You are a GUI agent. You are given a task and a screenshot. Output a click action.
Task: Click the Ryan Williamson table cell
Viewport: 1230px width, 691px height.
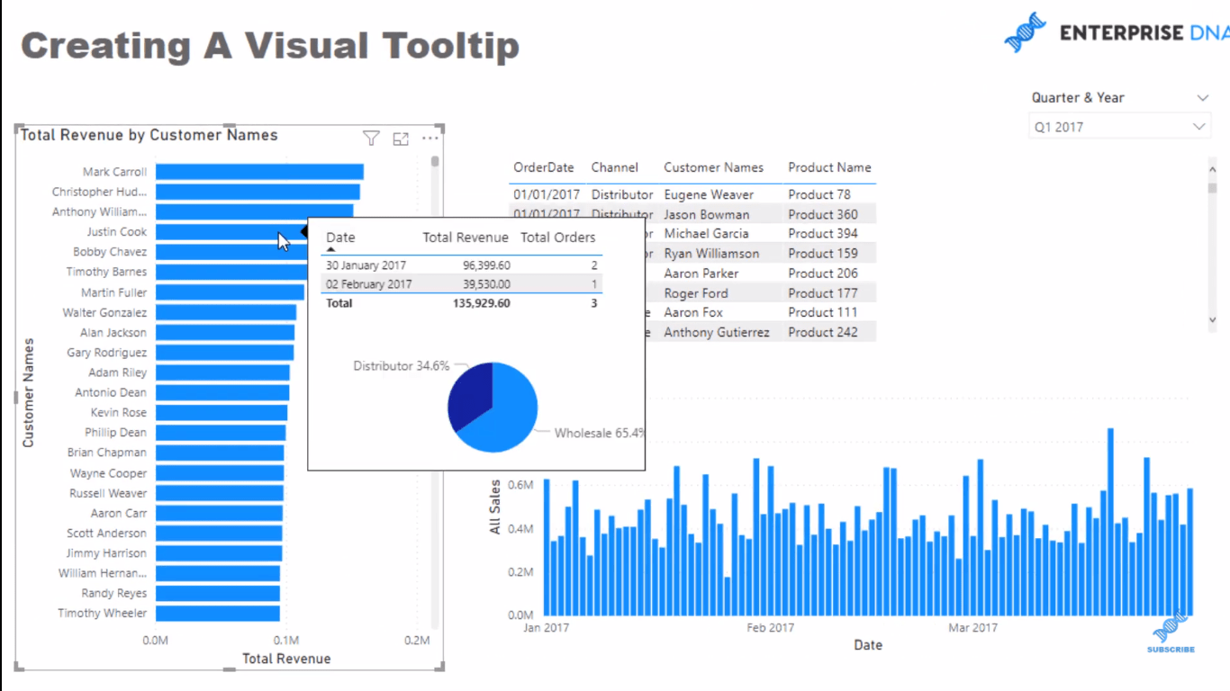tap(711, 254)
